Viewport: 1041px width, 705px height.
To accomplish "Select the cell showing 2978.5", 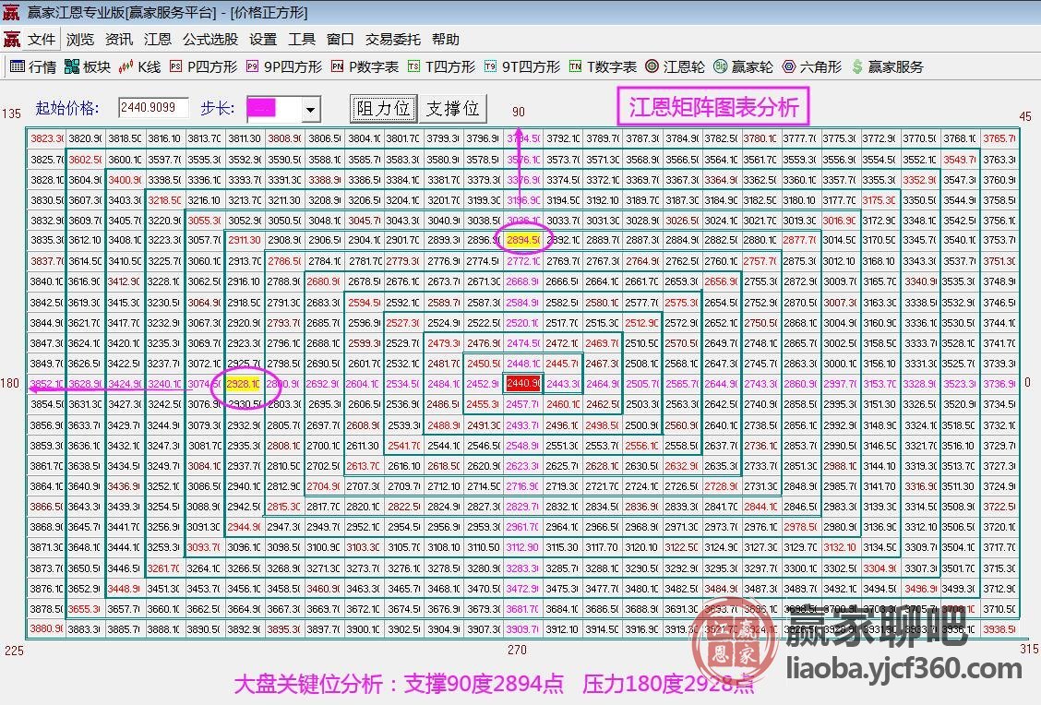I will tap(800, 526).
